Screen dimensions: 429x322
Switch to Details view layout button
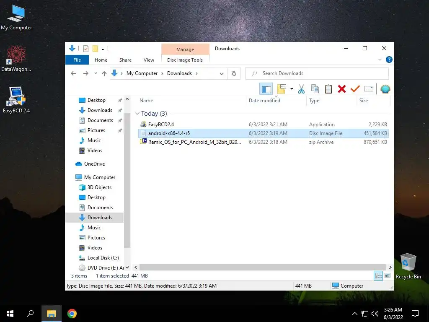[378, 276]
